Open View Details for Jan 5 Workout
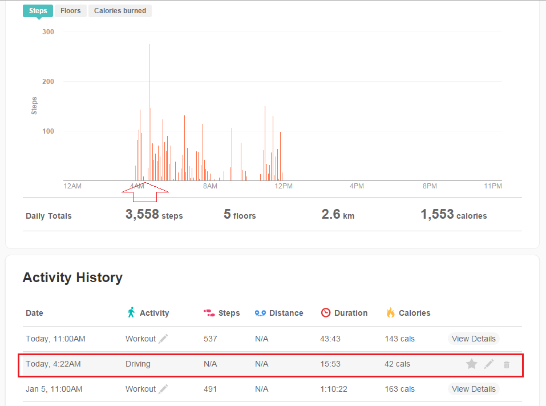 [x=474, y=389]
